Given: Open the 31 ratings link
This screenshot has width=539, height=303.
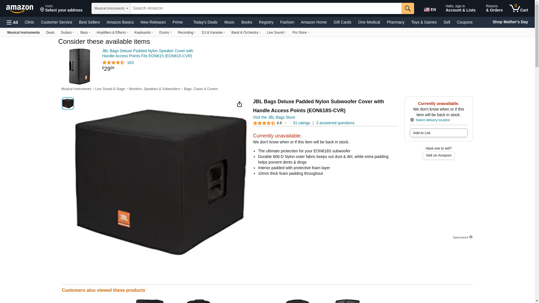Looking at the screenshot, I should (301, 123).
